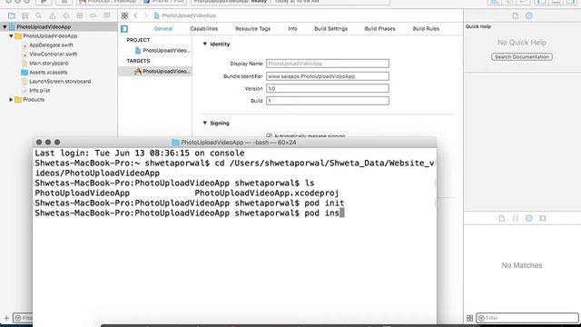
Task: Open the Find navigator magnifier icon
Action: pyautogui.click(x=38, y=15)
